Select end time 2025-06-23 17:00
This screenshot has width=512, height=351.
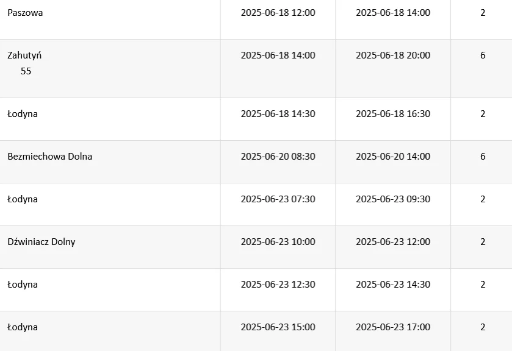pyautogui.click(x=392, y=327)
